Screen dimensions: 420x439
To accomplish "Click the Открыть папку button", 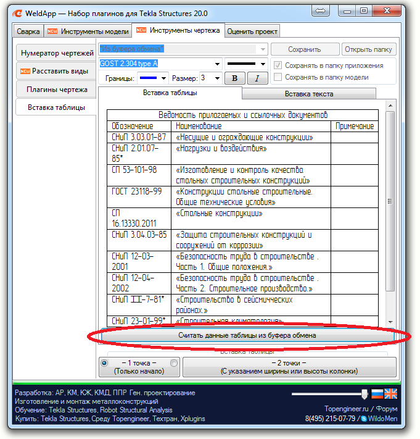I will click(369, 49).
